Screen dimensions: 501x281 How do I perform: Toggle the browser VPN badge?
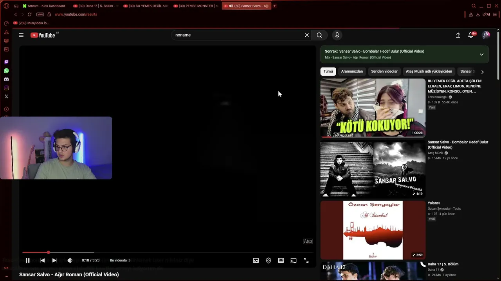(x=40, y=14)
